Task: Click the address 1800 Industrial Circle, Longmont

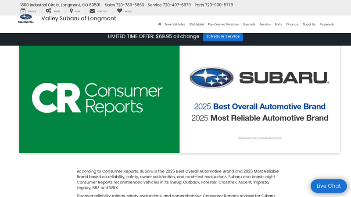Action: (x=60, y=5)
